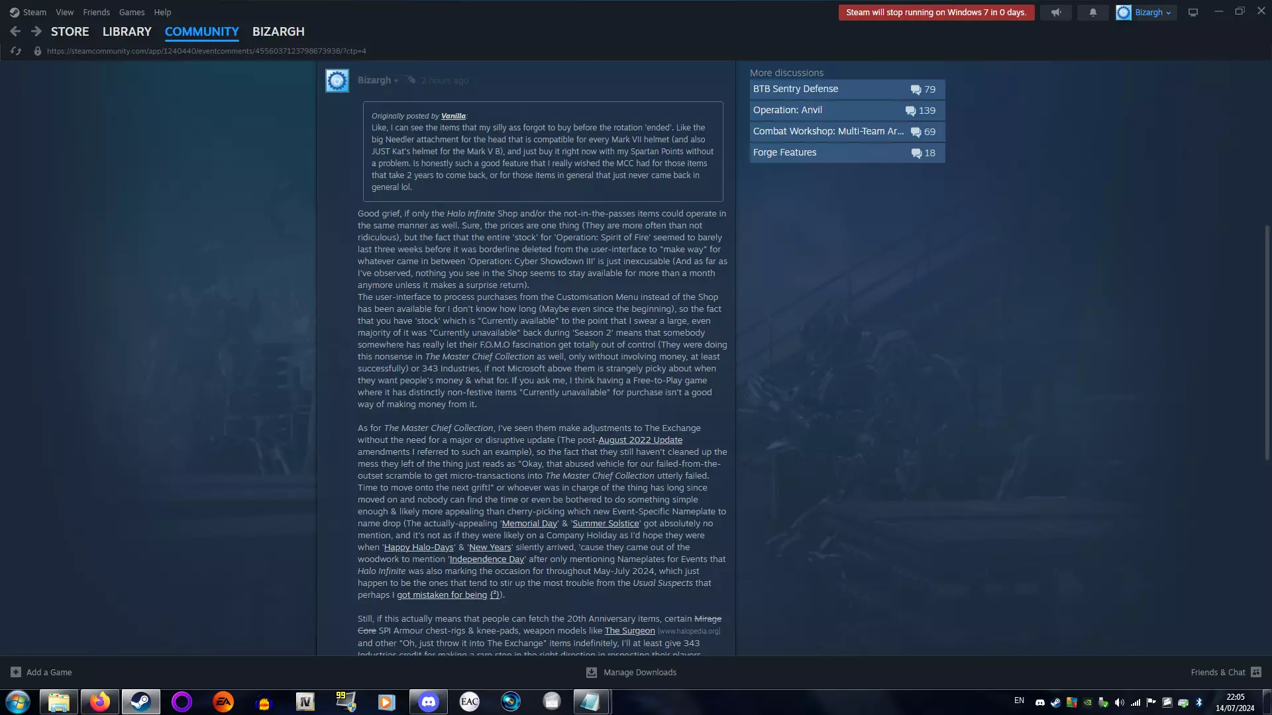Open Steam announcements megaphone icon
The height and width of the screenshot is (715, 1272).
point(1055,13)
